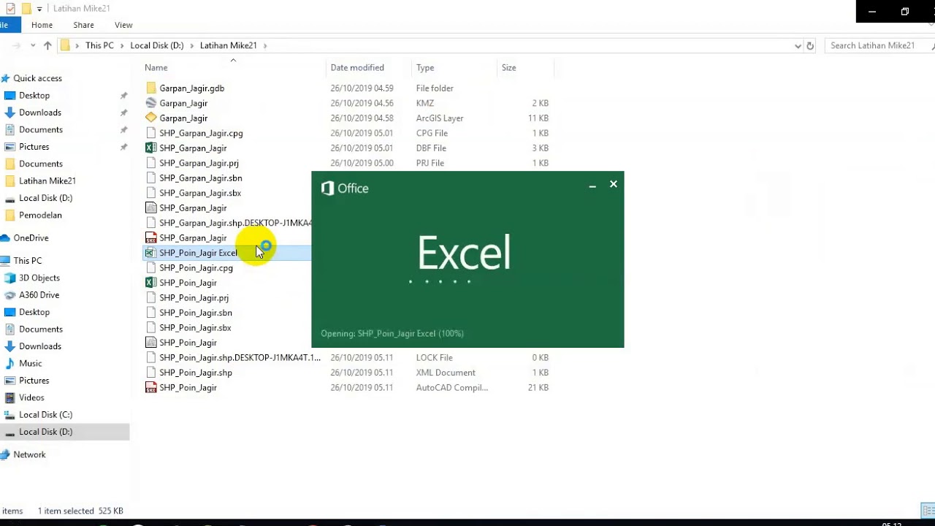Sort files by Date modified column
This screenshot has height=526, width=935.
tap(357, 67)
